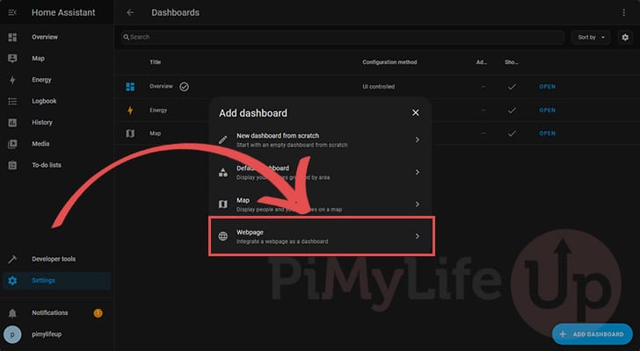This screenshot has height=351, width=640.
Task: Click the shapes icon for Default dashboard
Action: 223,172
